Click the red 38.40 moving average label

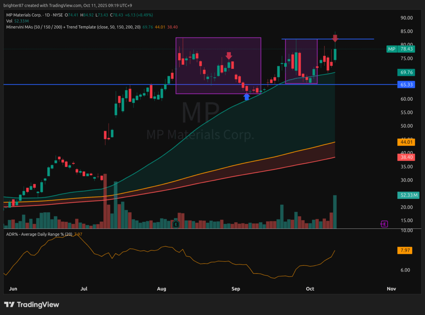405,157
